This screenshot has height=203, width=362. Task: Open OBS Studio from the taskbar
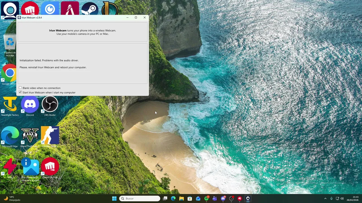pyautogui.click(x=231, y=198)
